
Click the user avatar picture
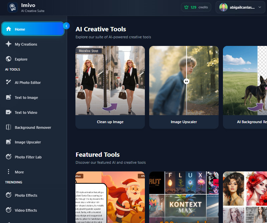223,7
